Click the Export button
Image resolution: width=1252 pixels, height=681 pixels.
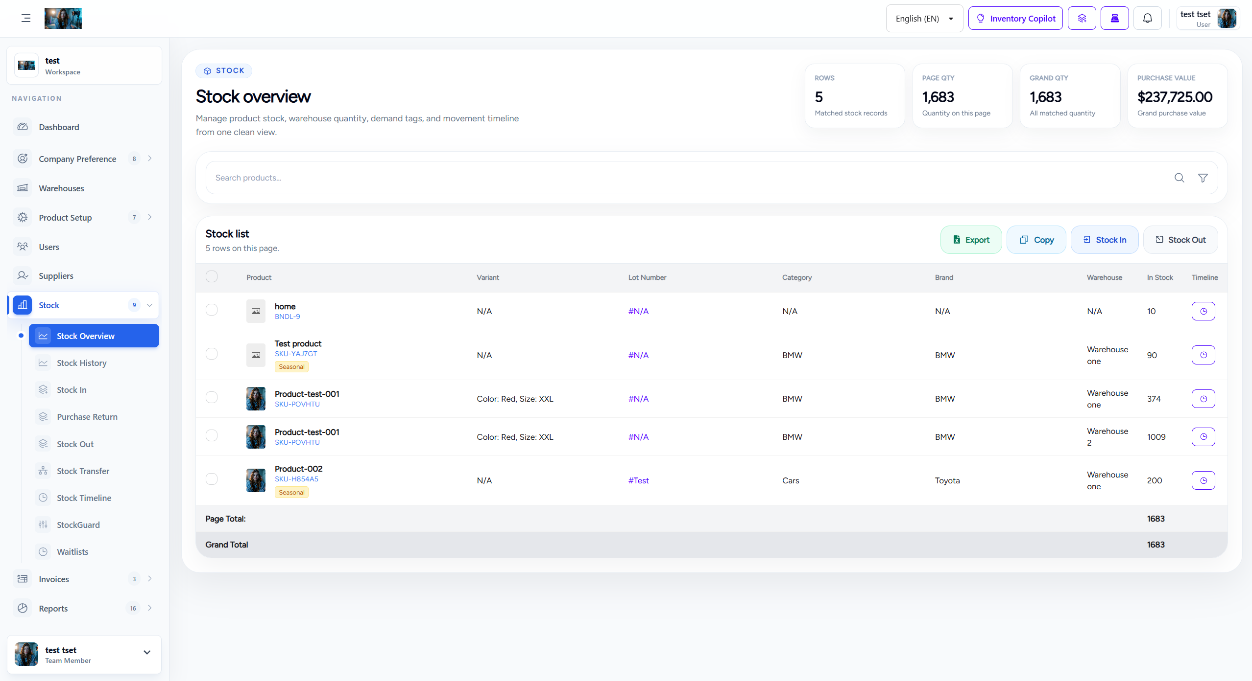tap(971, 240)
